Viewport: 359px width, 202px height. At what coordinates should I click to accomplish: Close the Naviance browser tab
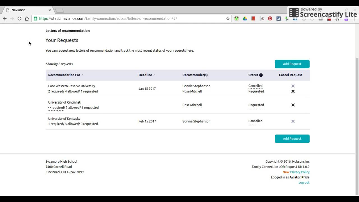(50, 10)
